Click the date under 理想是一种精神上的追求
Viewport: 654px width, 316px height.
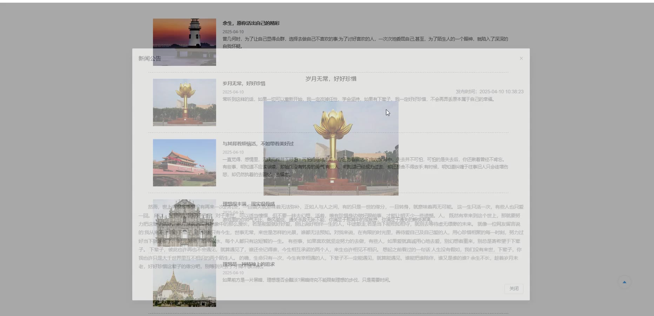233,273
